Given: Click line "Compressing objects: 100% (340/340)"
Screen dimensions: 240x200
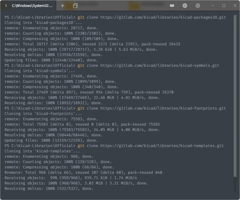Looking at the screenshot, I should coord(61,87).
